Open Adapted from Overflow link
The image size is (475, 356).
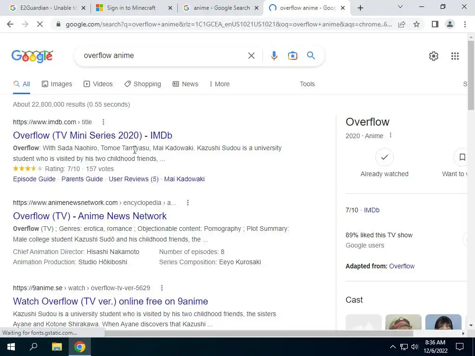point(402,266)
